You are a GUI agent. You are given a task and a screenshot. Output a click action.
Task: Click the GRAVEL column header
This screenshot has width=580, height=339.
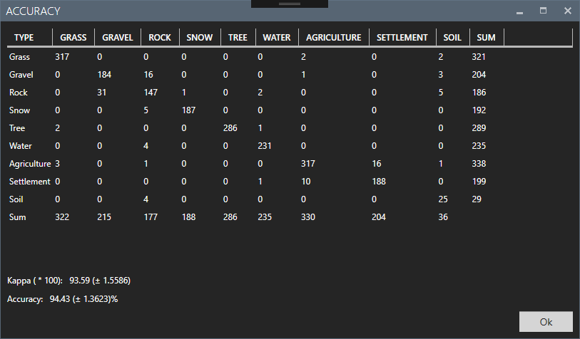(x=118, y=38)
